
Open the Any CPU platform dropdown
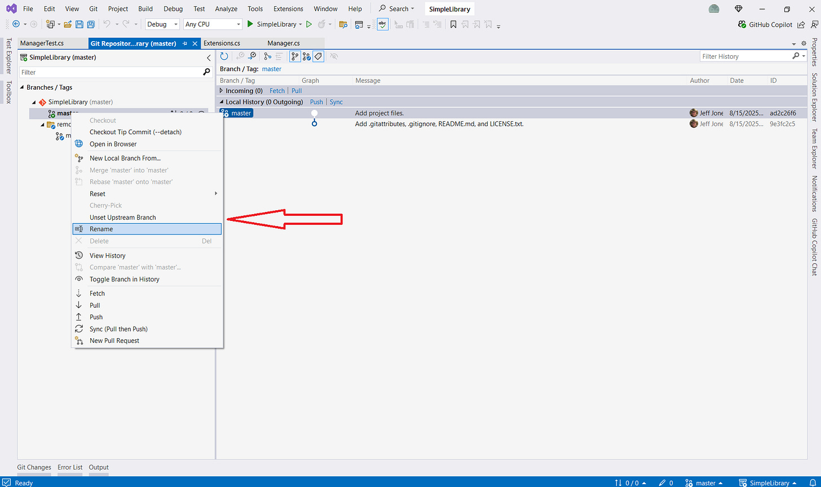point(213,24)
